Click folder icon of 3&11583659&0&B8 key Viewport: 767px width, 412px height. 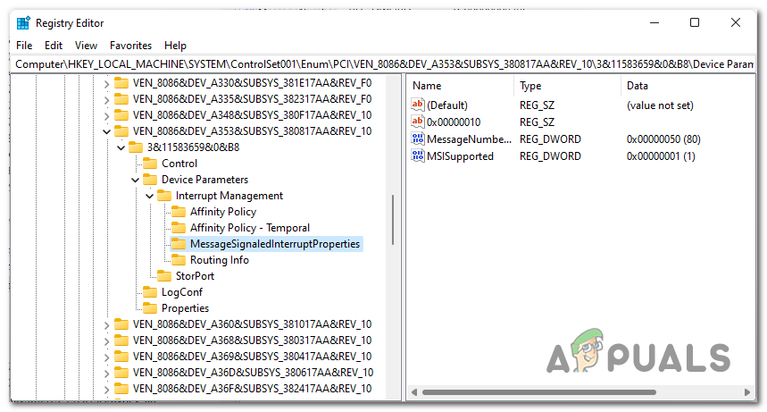pos(136,147)
